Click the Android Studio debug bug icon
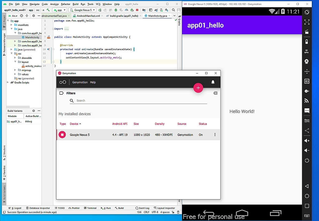This screenshot has height=221, width=319. (116, 10)
